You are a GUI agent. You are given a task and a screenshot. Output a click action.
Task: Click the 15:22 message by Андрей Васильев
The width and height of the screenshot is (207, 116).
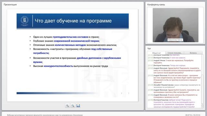coord(174,70)
